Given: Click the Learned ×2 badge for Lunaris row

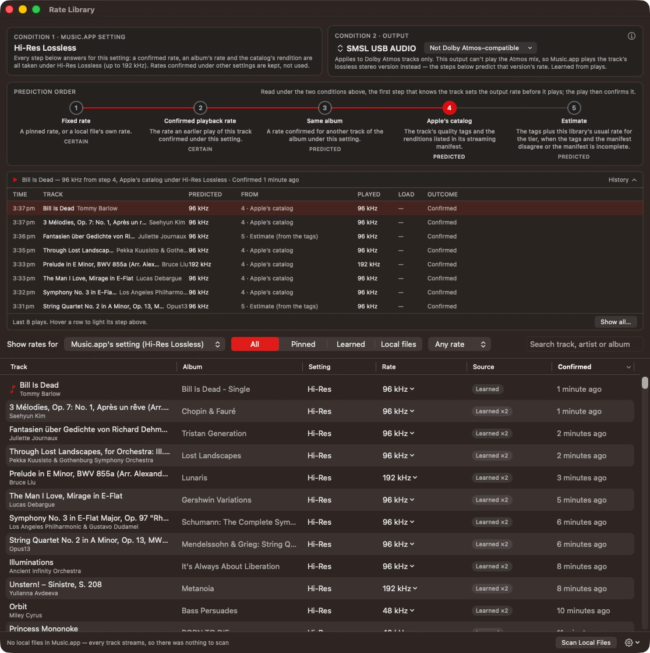Looking at the screenshot, I should [x=492, y=478].
